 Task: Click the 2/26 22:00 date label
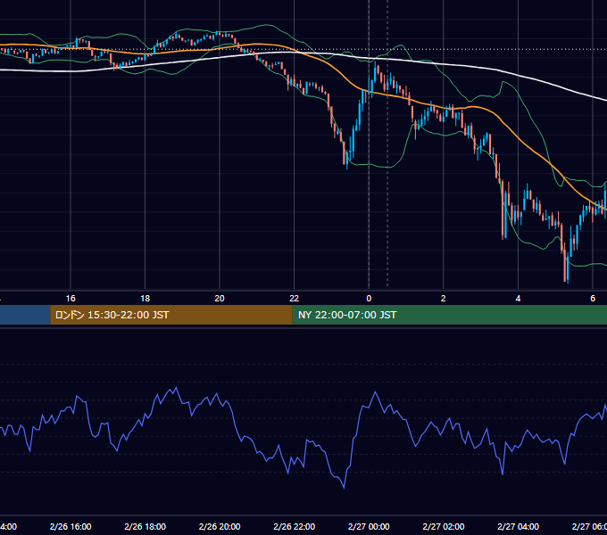point(295,526)
